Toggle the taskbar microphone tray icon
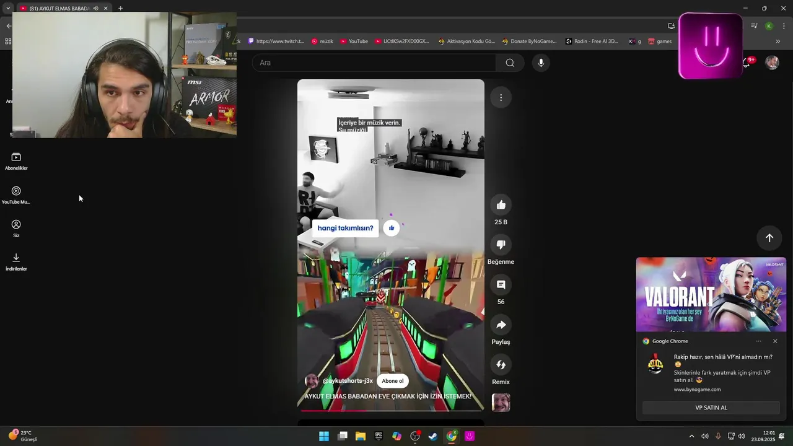The width and height of the screenshot is (793, 446). pos(718,436)
